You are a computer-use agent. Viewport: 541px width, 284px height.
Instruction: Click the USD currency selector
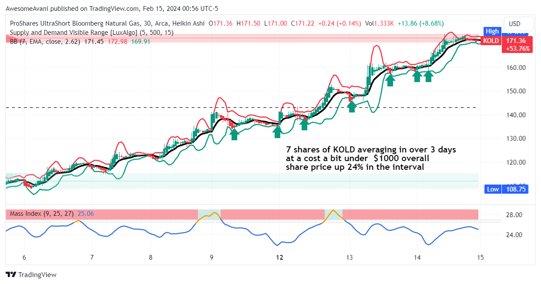pyautogui.click(x=515, y=24)
